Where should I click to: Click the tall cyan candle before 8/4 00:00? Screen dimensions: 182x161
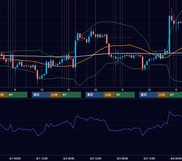coord(169,35)
